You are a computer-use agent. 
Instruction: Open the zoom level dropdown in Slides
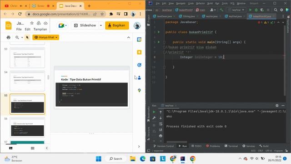pos(22,37)
